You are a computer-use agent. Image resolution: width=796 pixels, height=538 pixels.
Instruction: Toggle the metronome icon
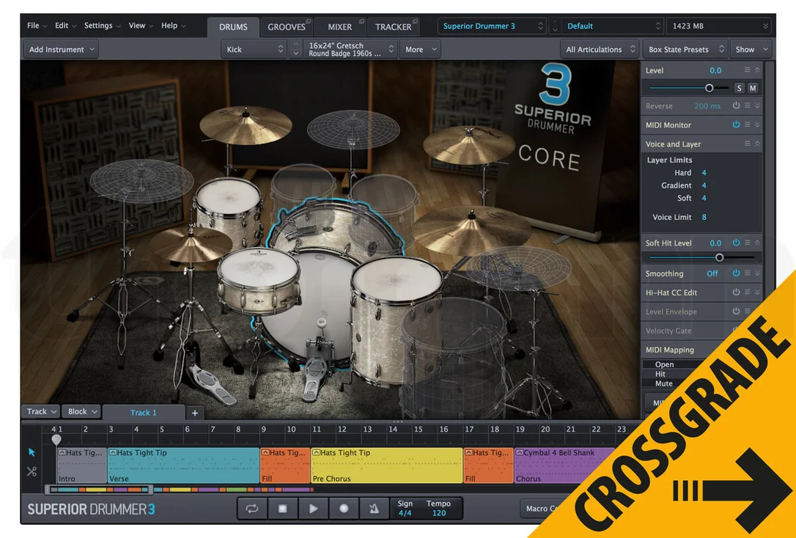374,509
